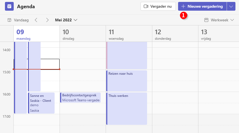Open the Reizen naar huis event
The width and height of the screenshot is (239, 133).
(126, 81)
